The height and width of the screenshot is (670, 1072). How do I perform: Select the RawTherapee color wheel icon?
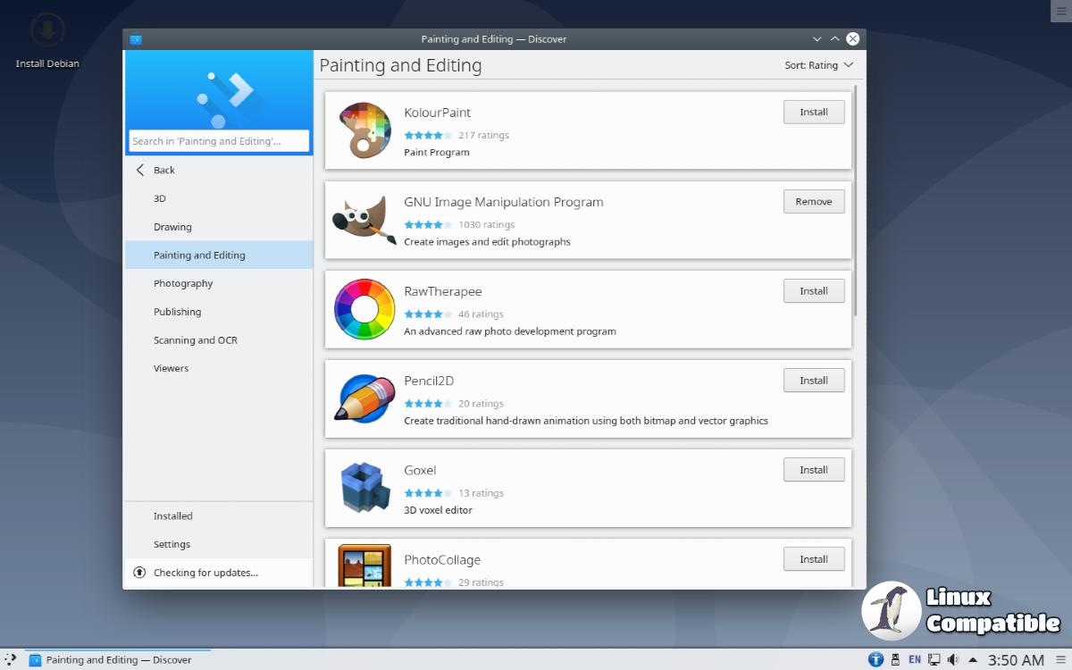point(364,309)
